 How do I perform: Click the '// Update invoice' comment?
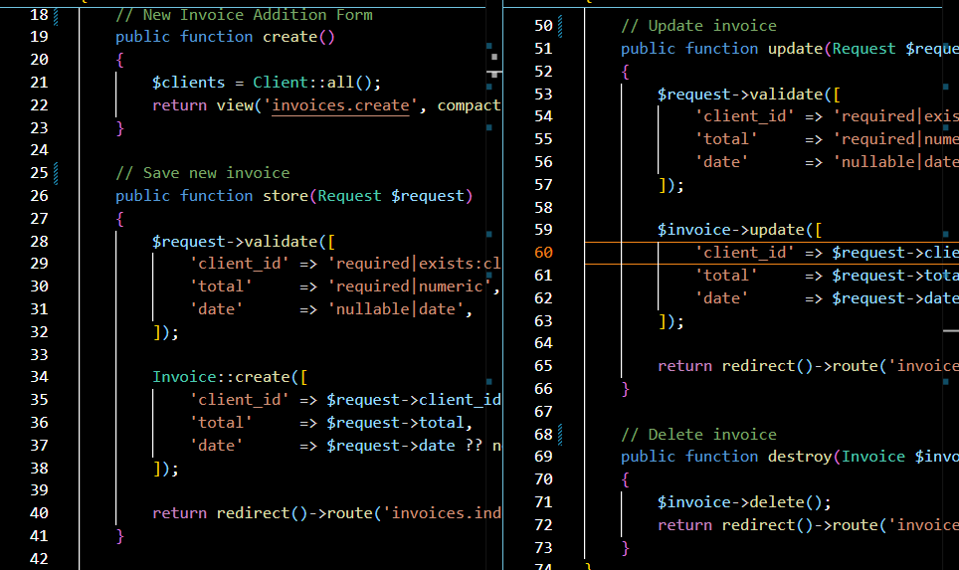click(x=698, y=26)
